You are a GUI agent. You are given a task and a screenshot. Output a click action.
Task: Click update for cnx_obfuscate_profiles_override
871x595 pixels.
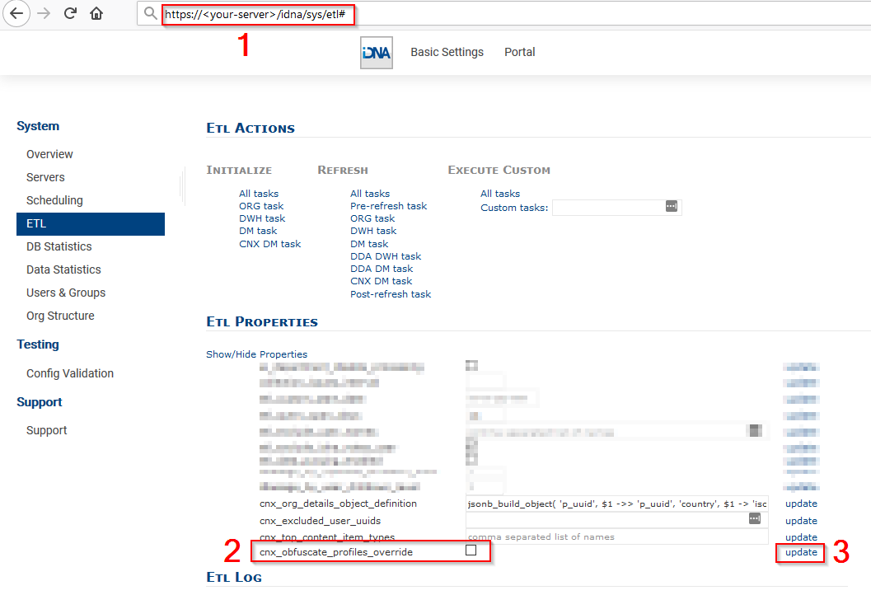[x=801, y=552]
